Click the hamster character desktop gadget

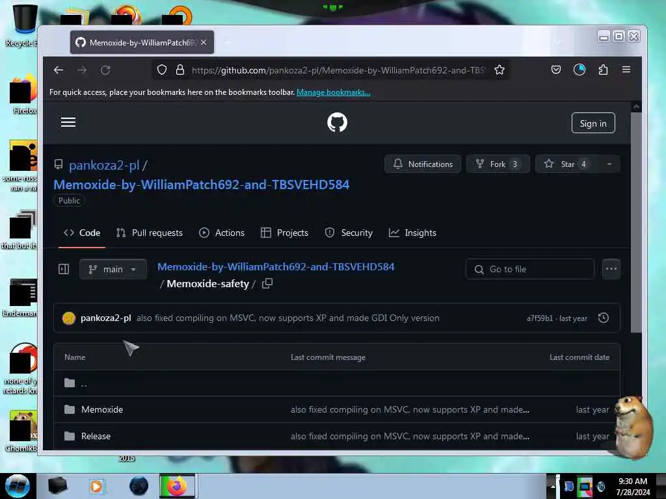(x=633, y=426)
